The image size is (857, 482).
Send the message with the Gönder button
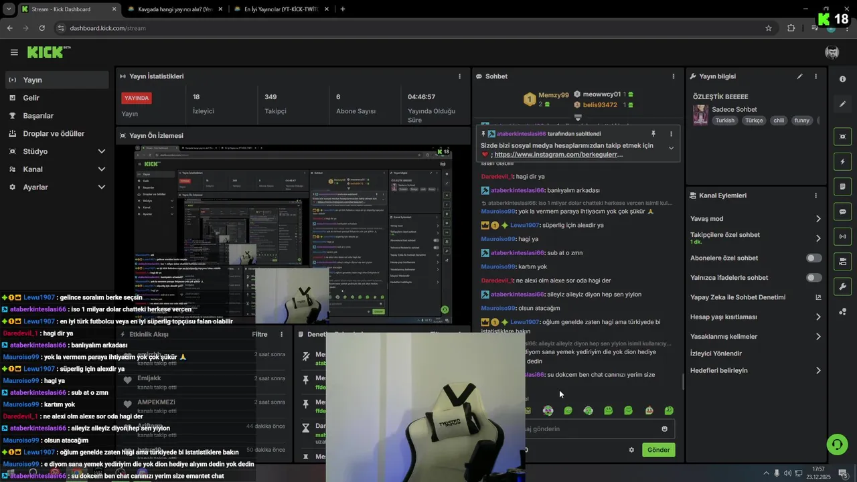658,450
